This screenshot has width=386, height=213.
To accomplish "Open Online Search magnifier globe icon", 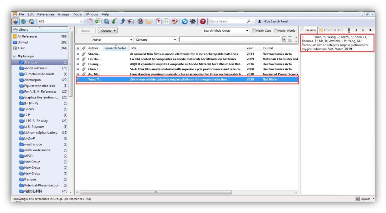I will point(107,21).
